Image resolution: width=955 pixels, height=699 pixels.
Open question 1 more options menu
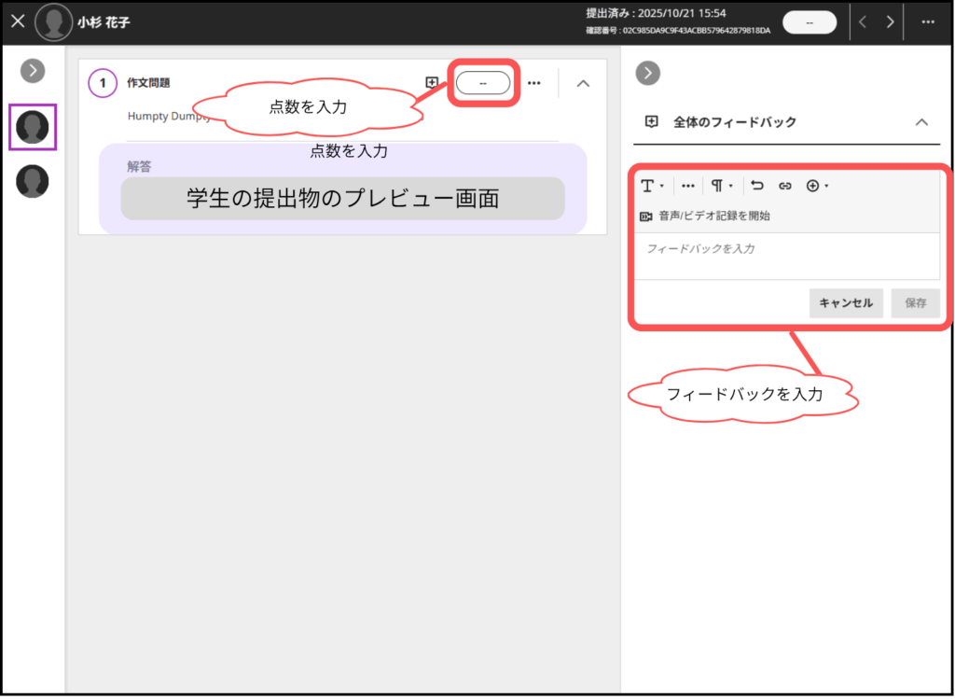coord(534,82)
